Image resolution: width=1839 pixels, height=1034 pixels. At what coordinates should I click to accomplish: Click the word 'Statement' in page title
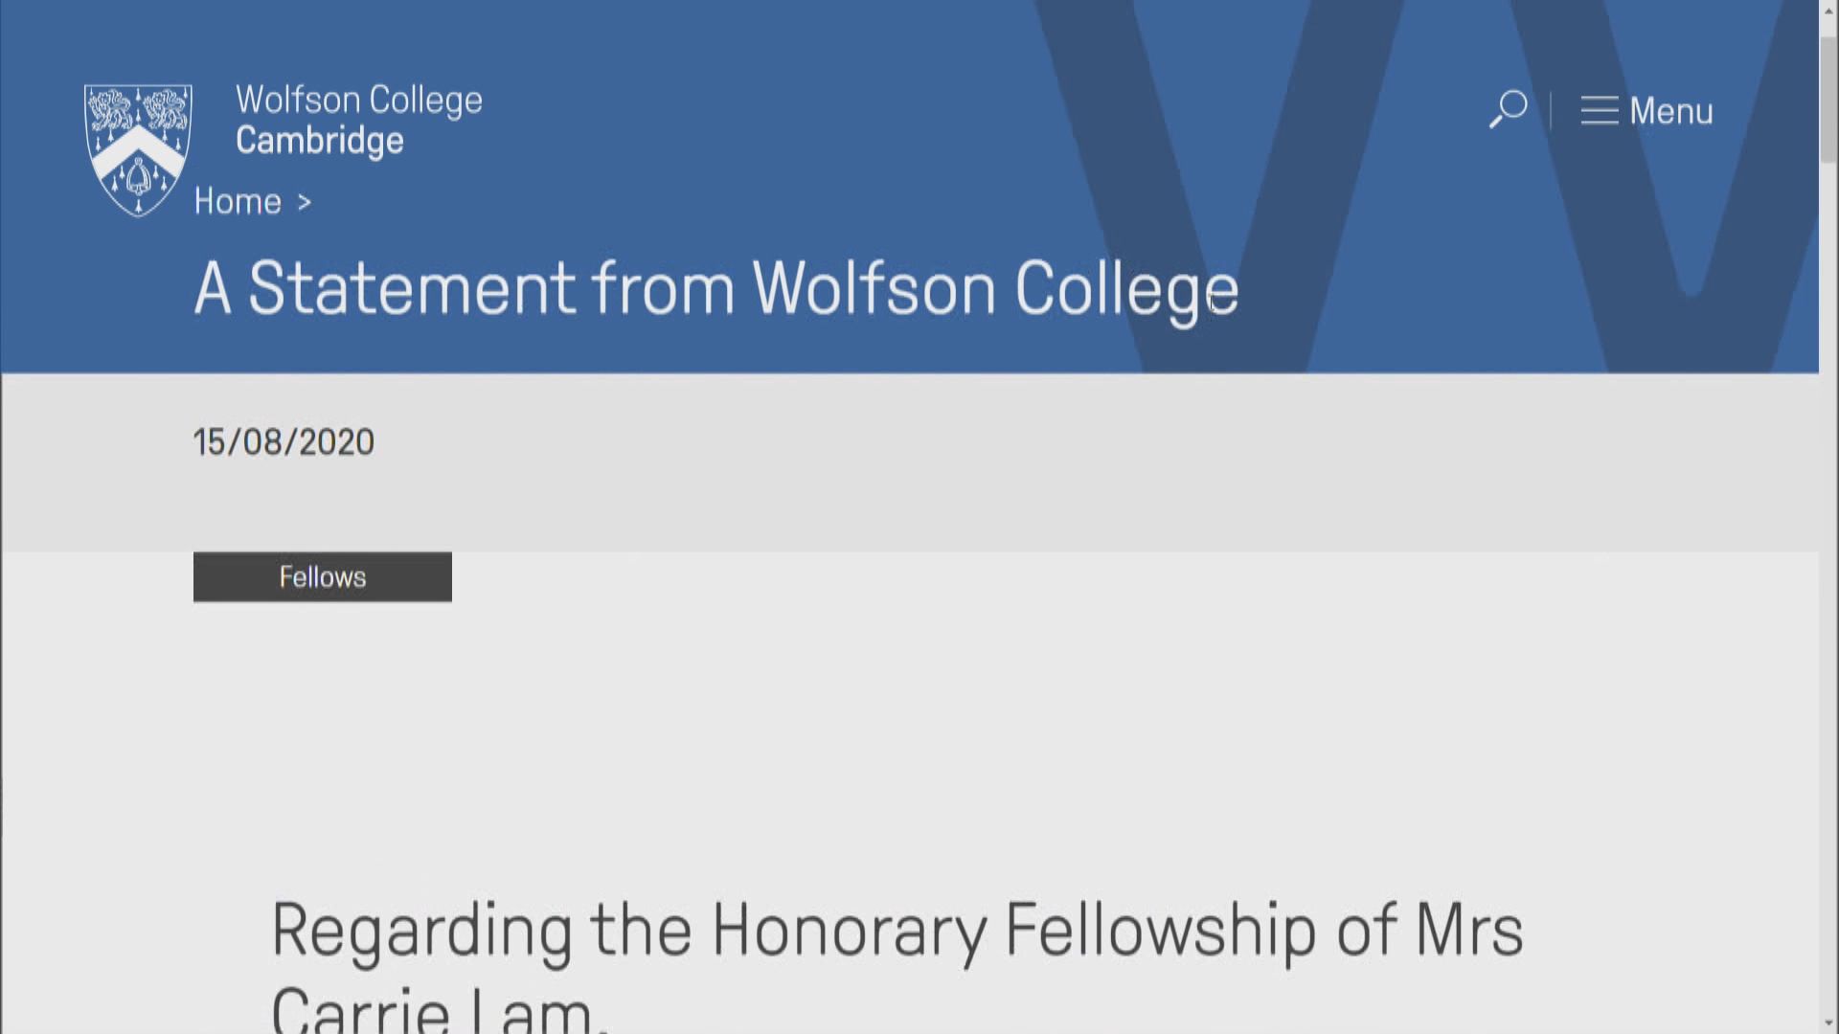pyautogui.click(x=412, y=288)
